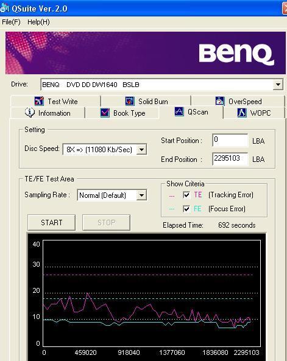Open the Disc Speed dropdown arrow
Screen dimensions: 287x361
[141, 150]
